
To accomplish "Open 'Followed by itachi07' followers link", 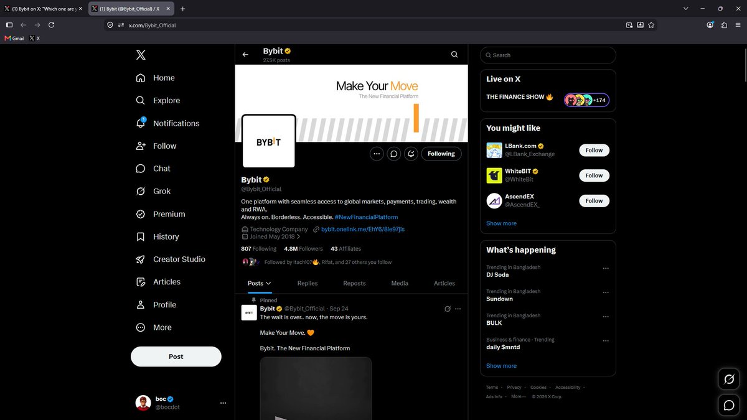I will click(x=327, y=263).
